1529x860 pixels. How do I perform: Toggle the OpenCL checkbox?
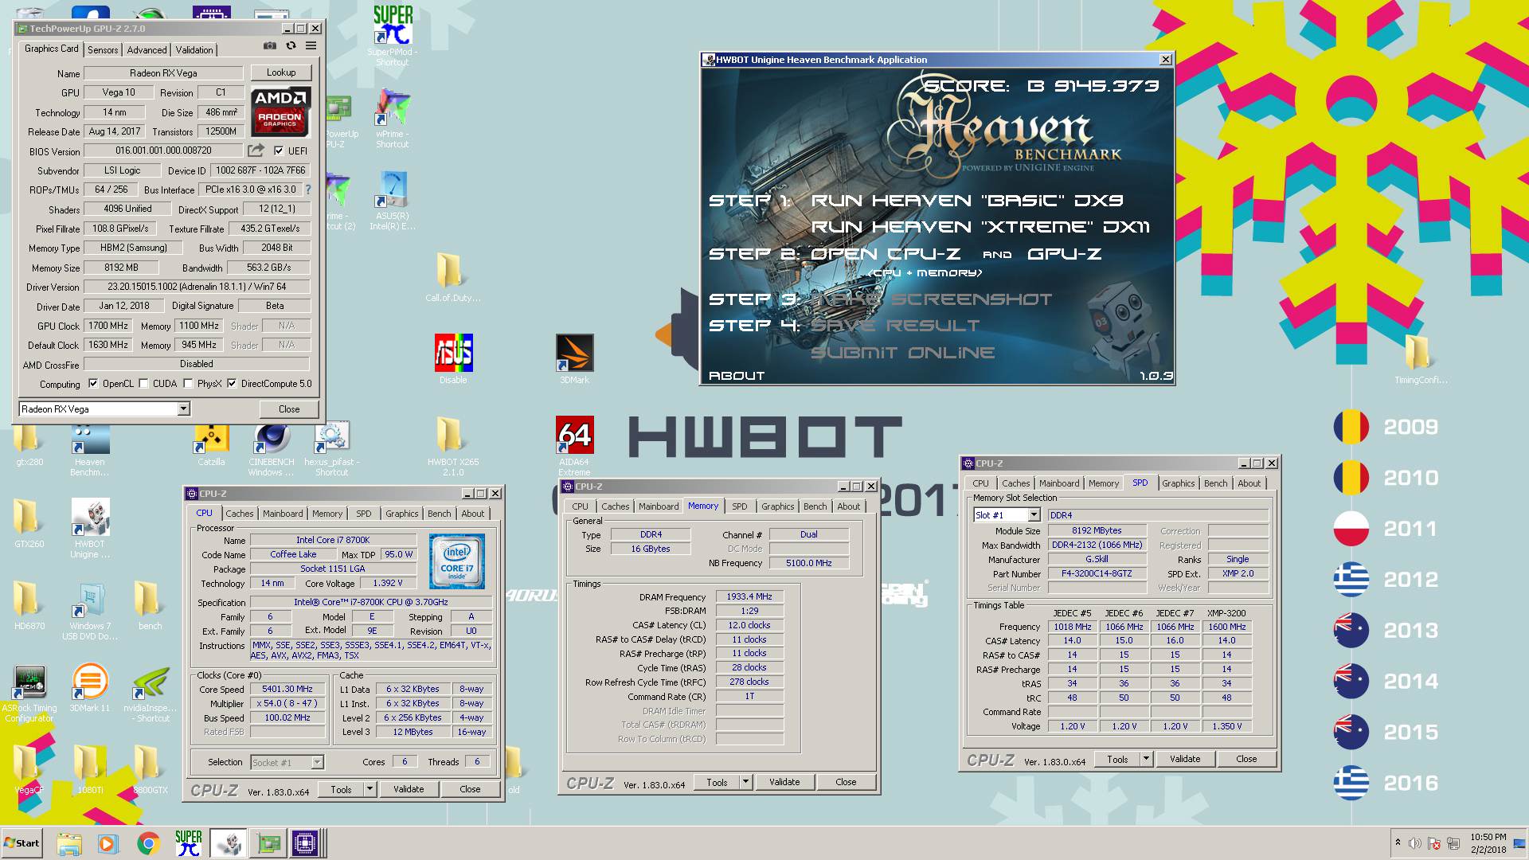[93, 384]
